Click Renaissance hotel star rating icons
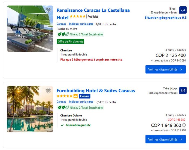Image resolution: width=189 pixels, height=150 pixels. 77,17
